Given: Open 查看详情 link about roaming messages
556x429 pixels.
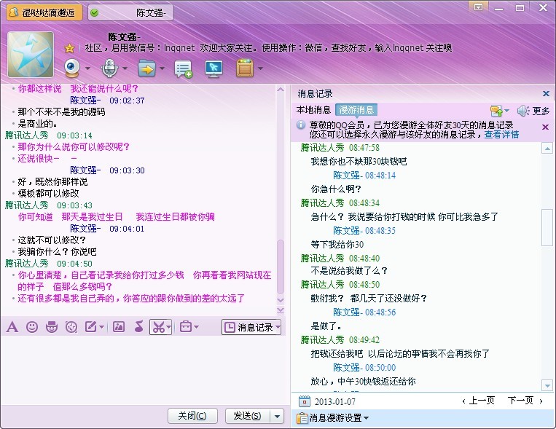Looking at the screenshot, I should [501, 135].
